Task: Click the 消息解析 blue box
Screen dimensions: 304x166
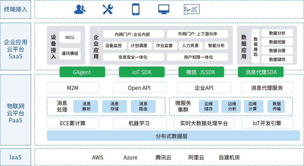Action: click(x=86, y=106)
